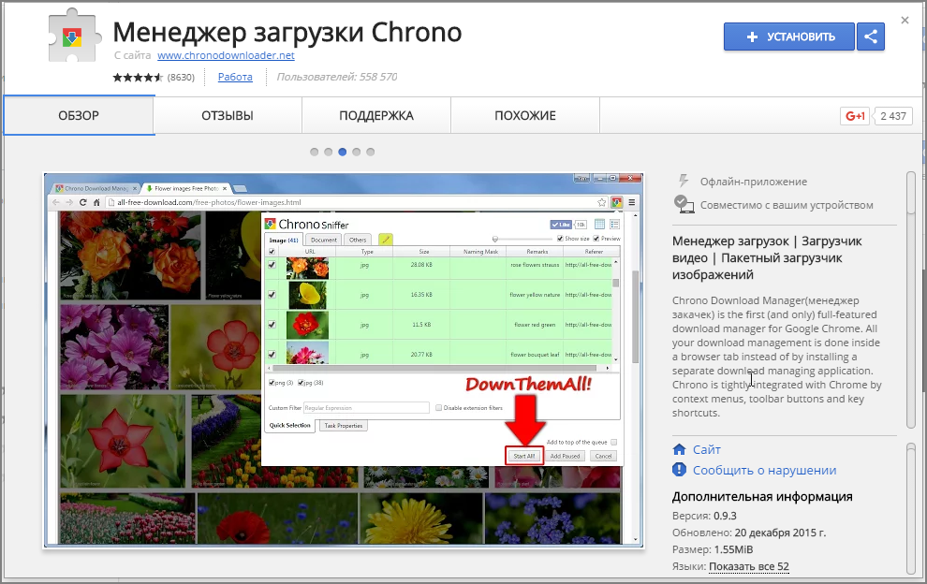Click the 2 437 Google+ count bubble
Image resolution: width=927 pixels, height=584 pixels.
(892, 116)
